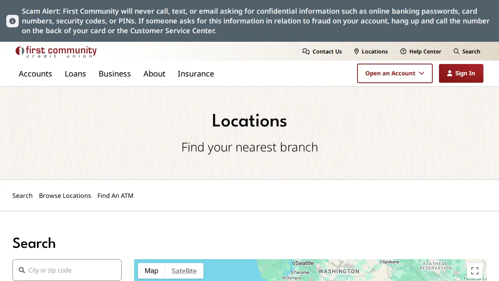499x281 pixels.
Task: Open the Insurance menu
Action: coord(196,74)
